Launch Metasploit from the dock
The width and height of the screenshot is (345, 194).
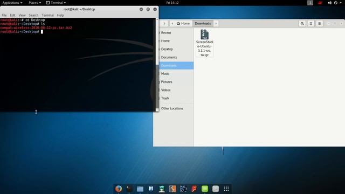point(151,189)
